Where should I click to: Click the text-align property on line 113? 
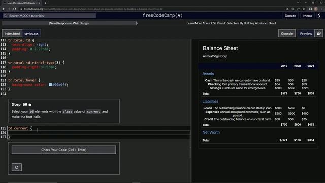(x=22, y=45)
